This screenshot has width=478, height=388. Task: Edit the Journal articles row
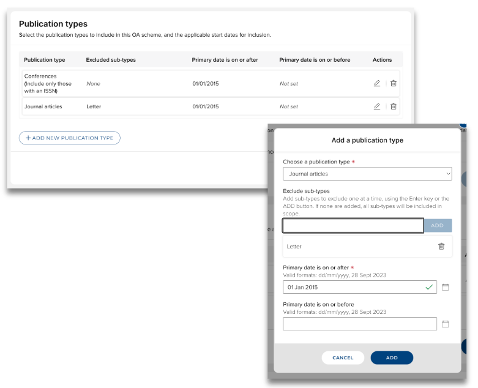point(377,106)
